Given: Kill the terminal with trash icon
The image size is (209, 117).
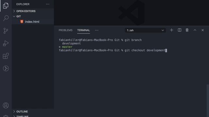Looking at the screenshot, I should pyautogui.click(x=187, y=30).
